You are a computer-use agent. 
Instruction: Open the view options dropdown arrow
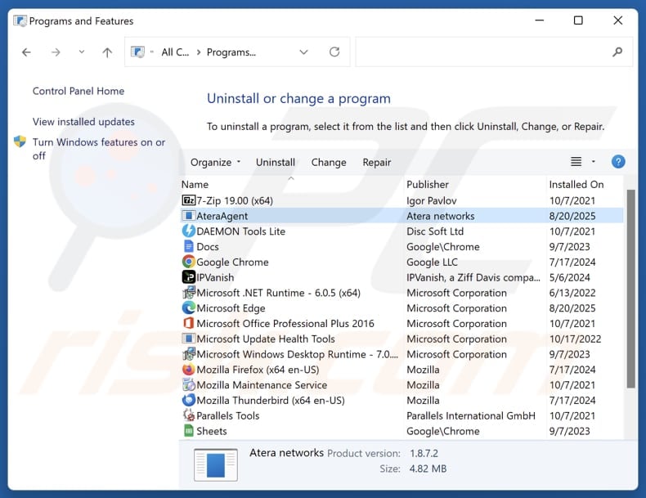[594, 161]
